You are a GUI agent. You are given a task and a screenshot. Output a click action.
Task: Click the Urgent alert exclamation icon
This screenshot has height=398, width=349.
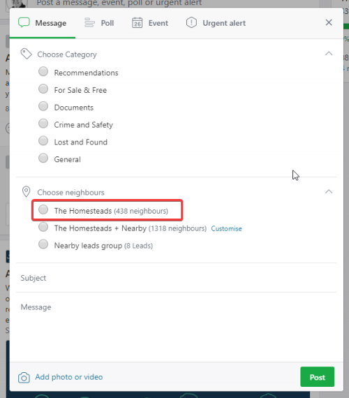tap(191, 22)
